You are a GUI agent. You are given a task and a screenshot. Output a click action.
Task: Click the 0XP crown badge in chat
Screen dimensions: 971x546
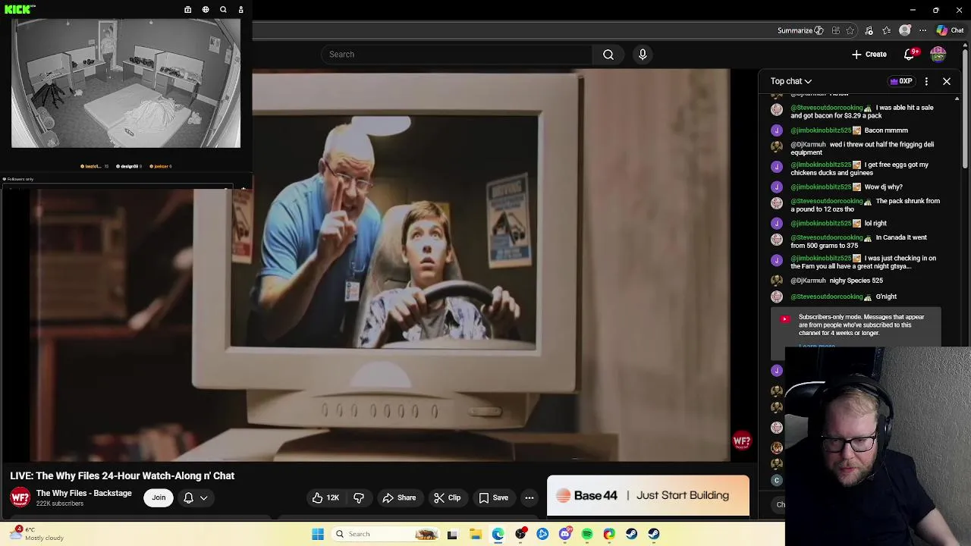click(x=901, y=81)
